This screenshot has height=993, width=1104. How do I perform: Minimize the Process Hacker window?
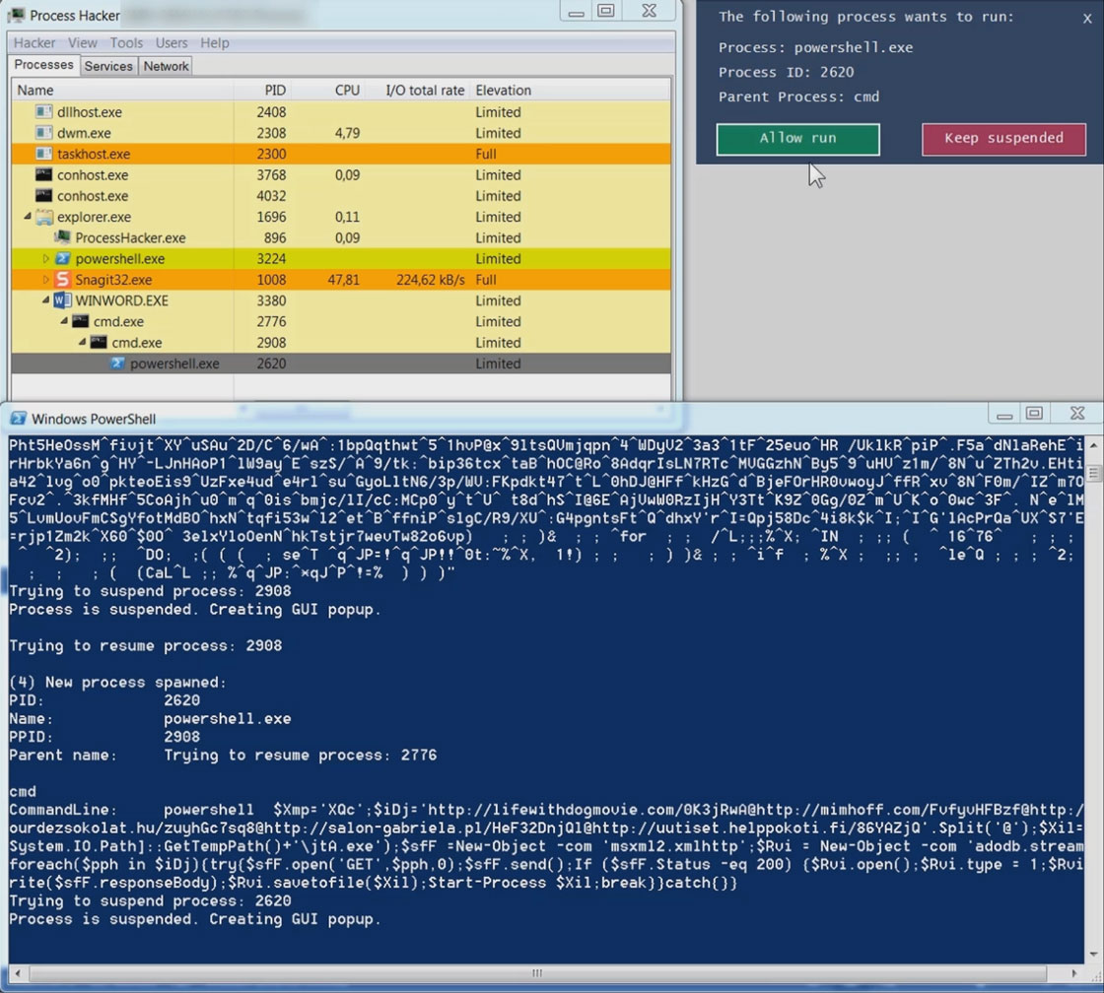click(576, 11)
